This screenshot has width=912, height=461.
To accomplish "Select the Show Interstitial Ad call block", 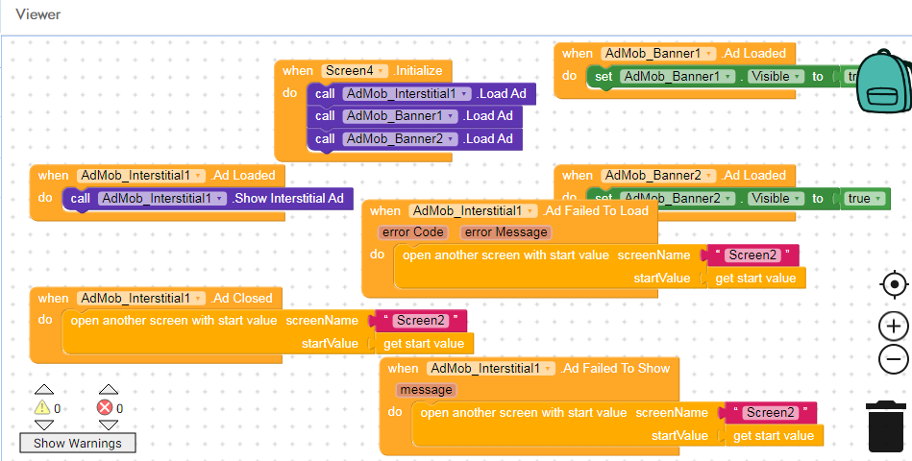I will pos(288,199).
